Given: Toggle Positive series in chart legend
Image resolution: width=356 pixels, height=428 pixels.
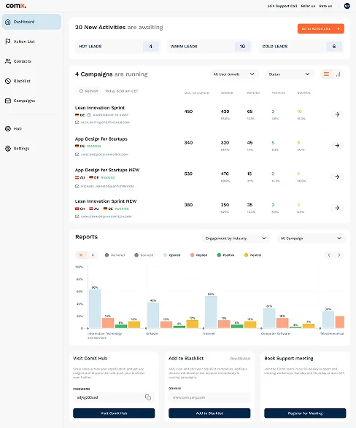Looking at the screenshot, I should pyautogui.click(x=225, y=255).
